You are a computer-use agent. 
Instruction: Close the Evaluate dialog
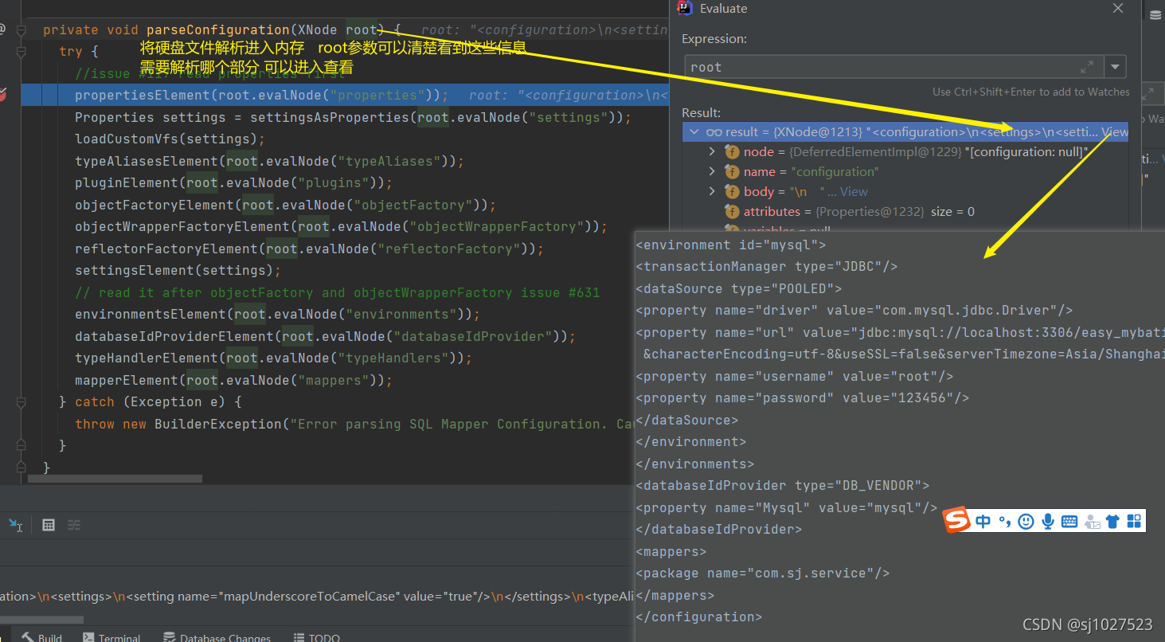(x=1118, y=9)
